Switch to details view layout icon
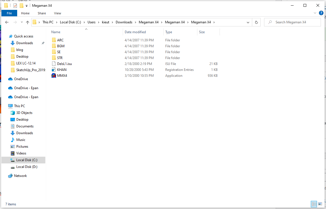The width and height of the screenshot is (326, 209). pyautogui.click(x=314, y=204)
